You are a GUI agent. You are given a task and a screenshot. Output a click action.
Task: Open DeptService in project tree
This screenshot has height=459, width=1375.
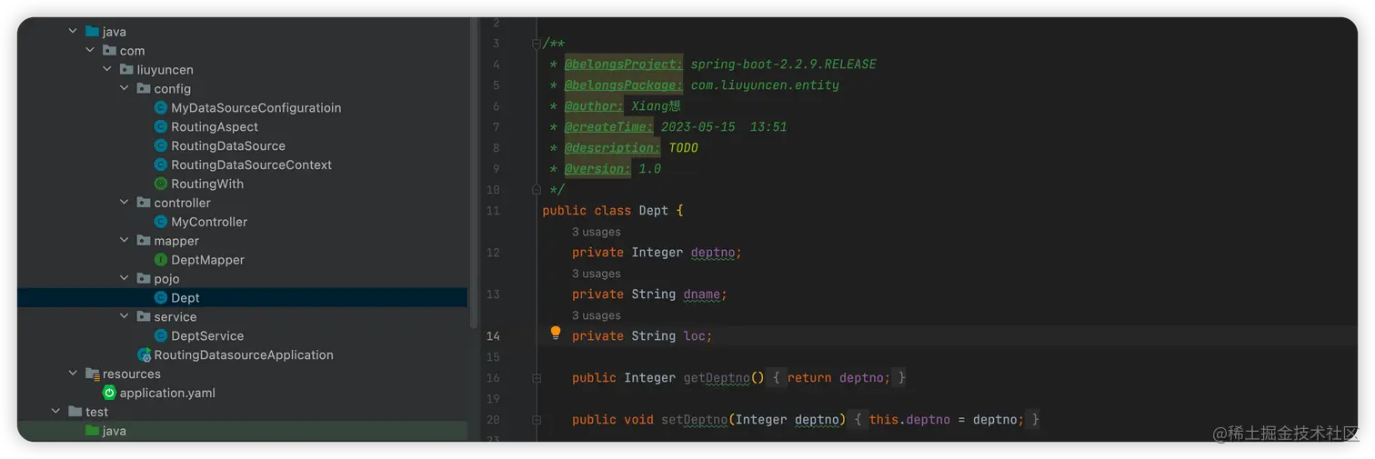click(x=207, y=336)
